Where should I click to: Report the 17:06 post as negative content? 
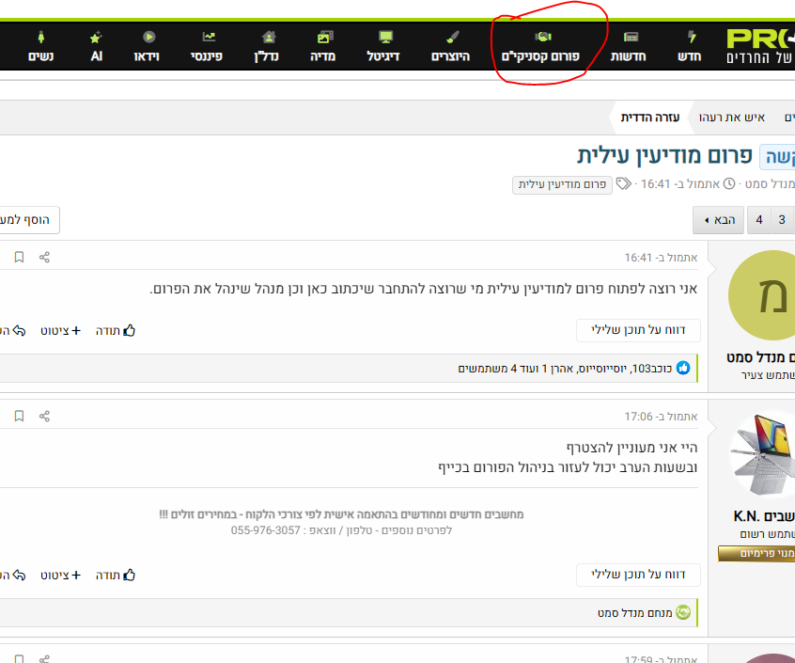coord(638,575)
